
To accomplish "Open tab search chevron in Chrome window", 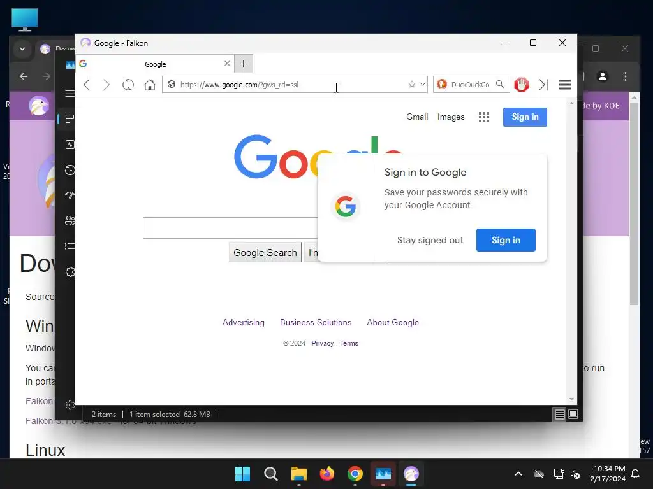I will (x=22, y=49).
